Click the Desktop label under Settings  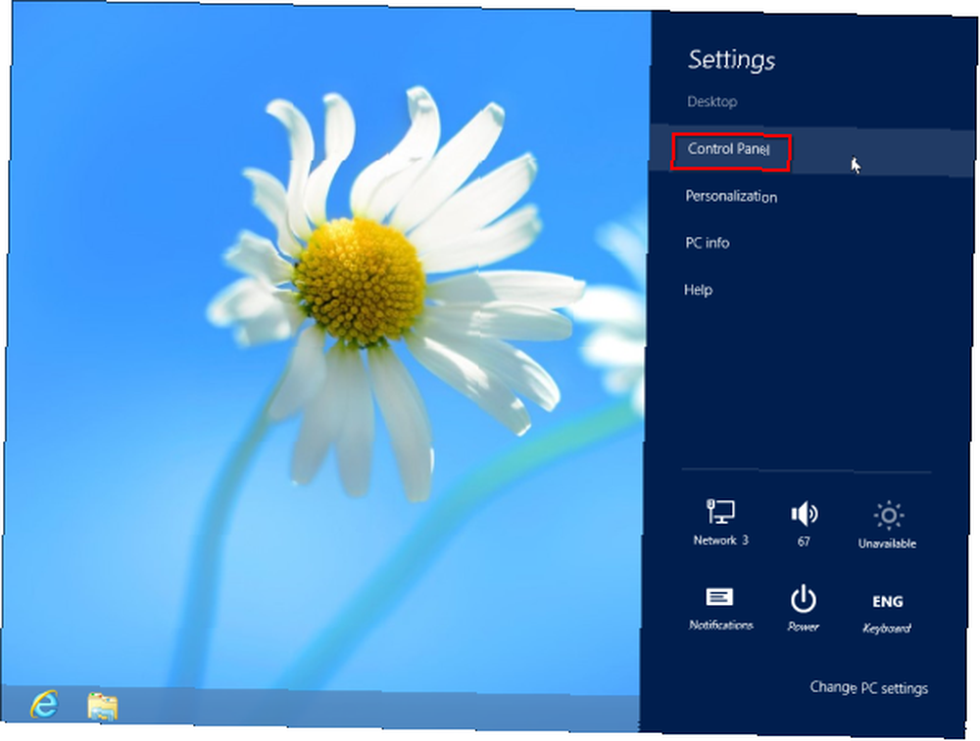[x=711, y=101]
